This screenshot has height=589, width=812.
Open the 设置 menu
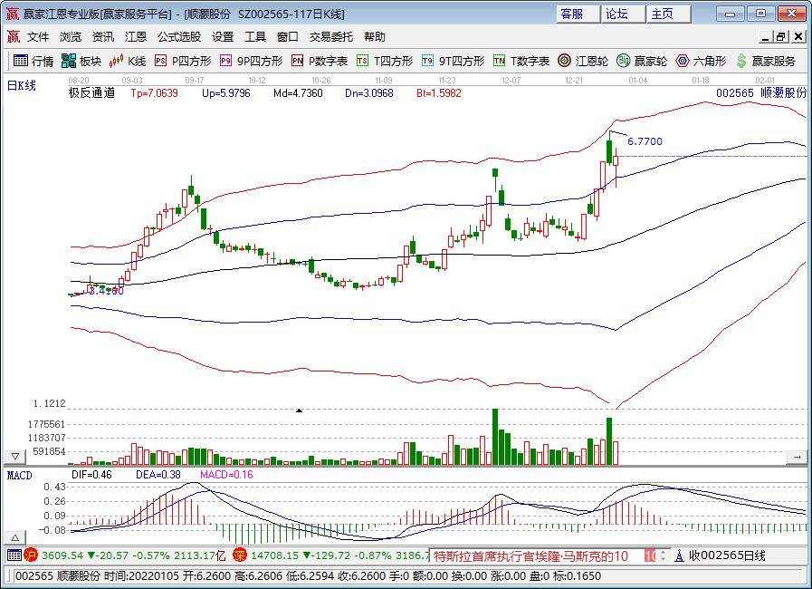[223, 37]
